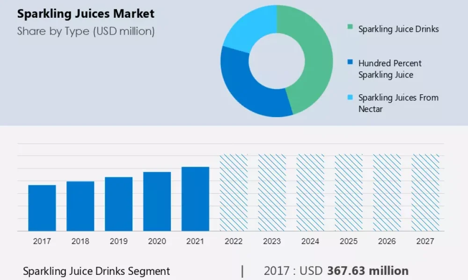Screen dimensions: 468x280
Task: Click the Sparkling Juices From Nectar label
Action: pyautogui.click(x=398, y=103)
